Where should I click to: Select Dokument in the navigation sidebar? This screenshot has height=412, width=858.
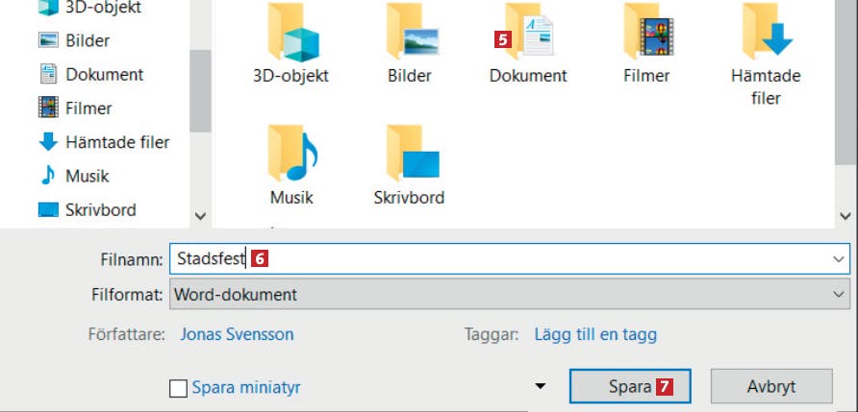pyautogui.click(x=104, y=74)
